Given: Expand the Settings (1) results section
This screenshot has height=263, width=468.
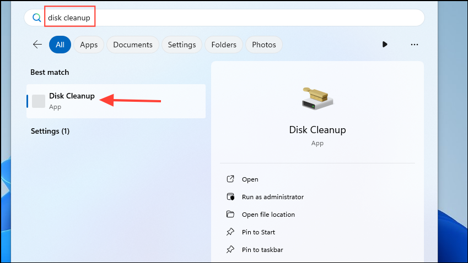Looking at the screenshot, I should (50, 131).
